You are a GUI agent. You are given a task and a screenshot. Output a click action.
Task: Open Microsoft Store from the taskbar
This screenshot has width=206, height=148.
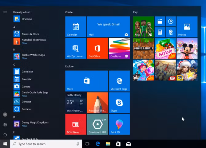[x=118, y=144]
